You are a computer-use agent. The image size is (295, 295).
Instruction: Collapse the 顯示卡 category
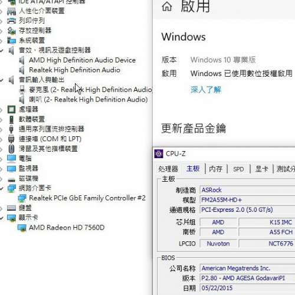(2, 218)
